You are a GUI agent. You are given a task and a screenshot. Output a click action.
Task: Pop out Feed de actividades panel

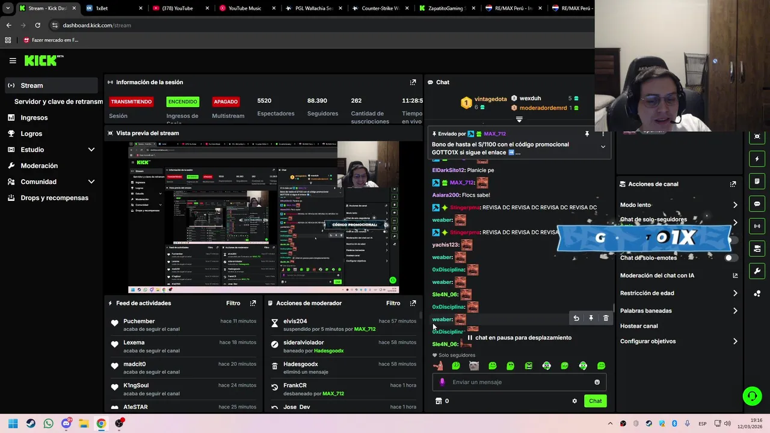[253, 303]
